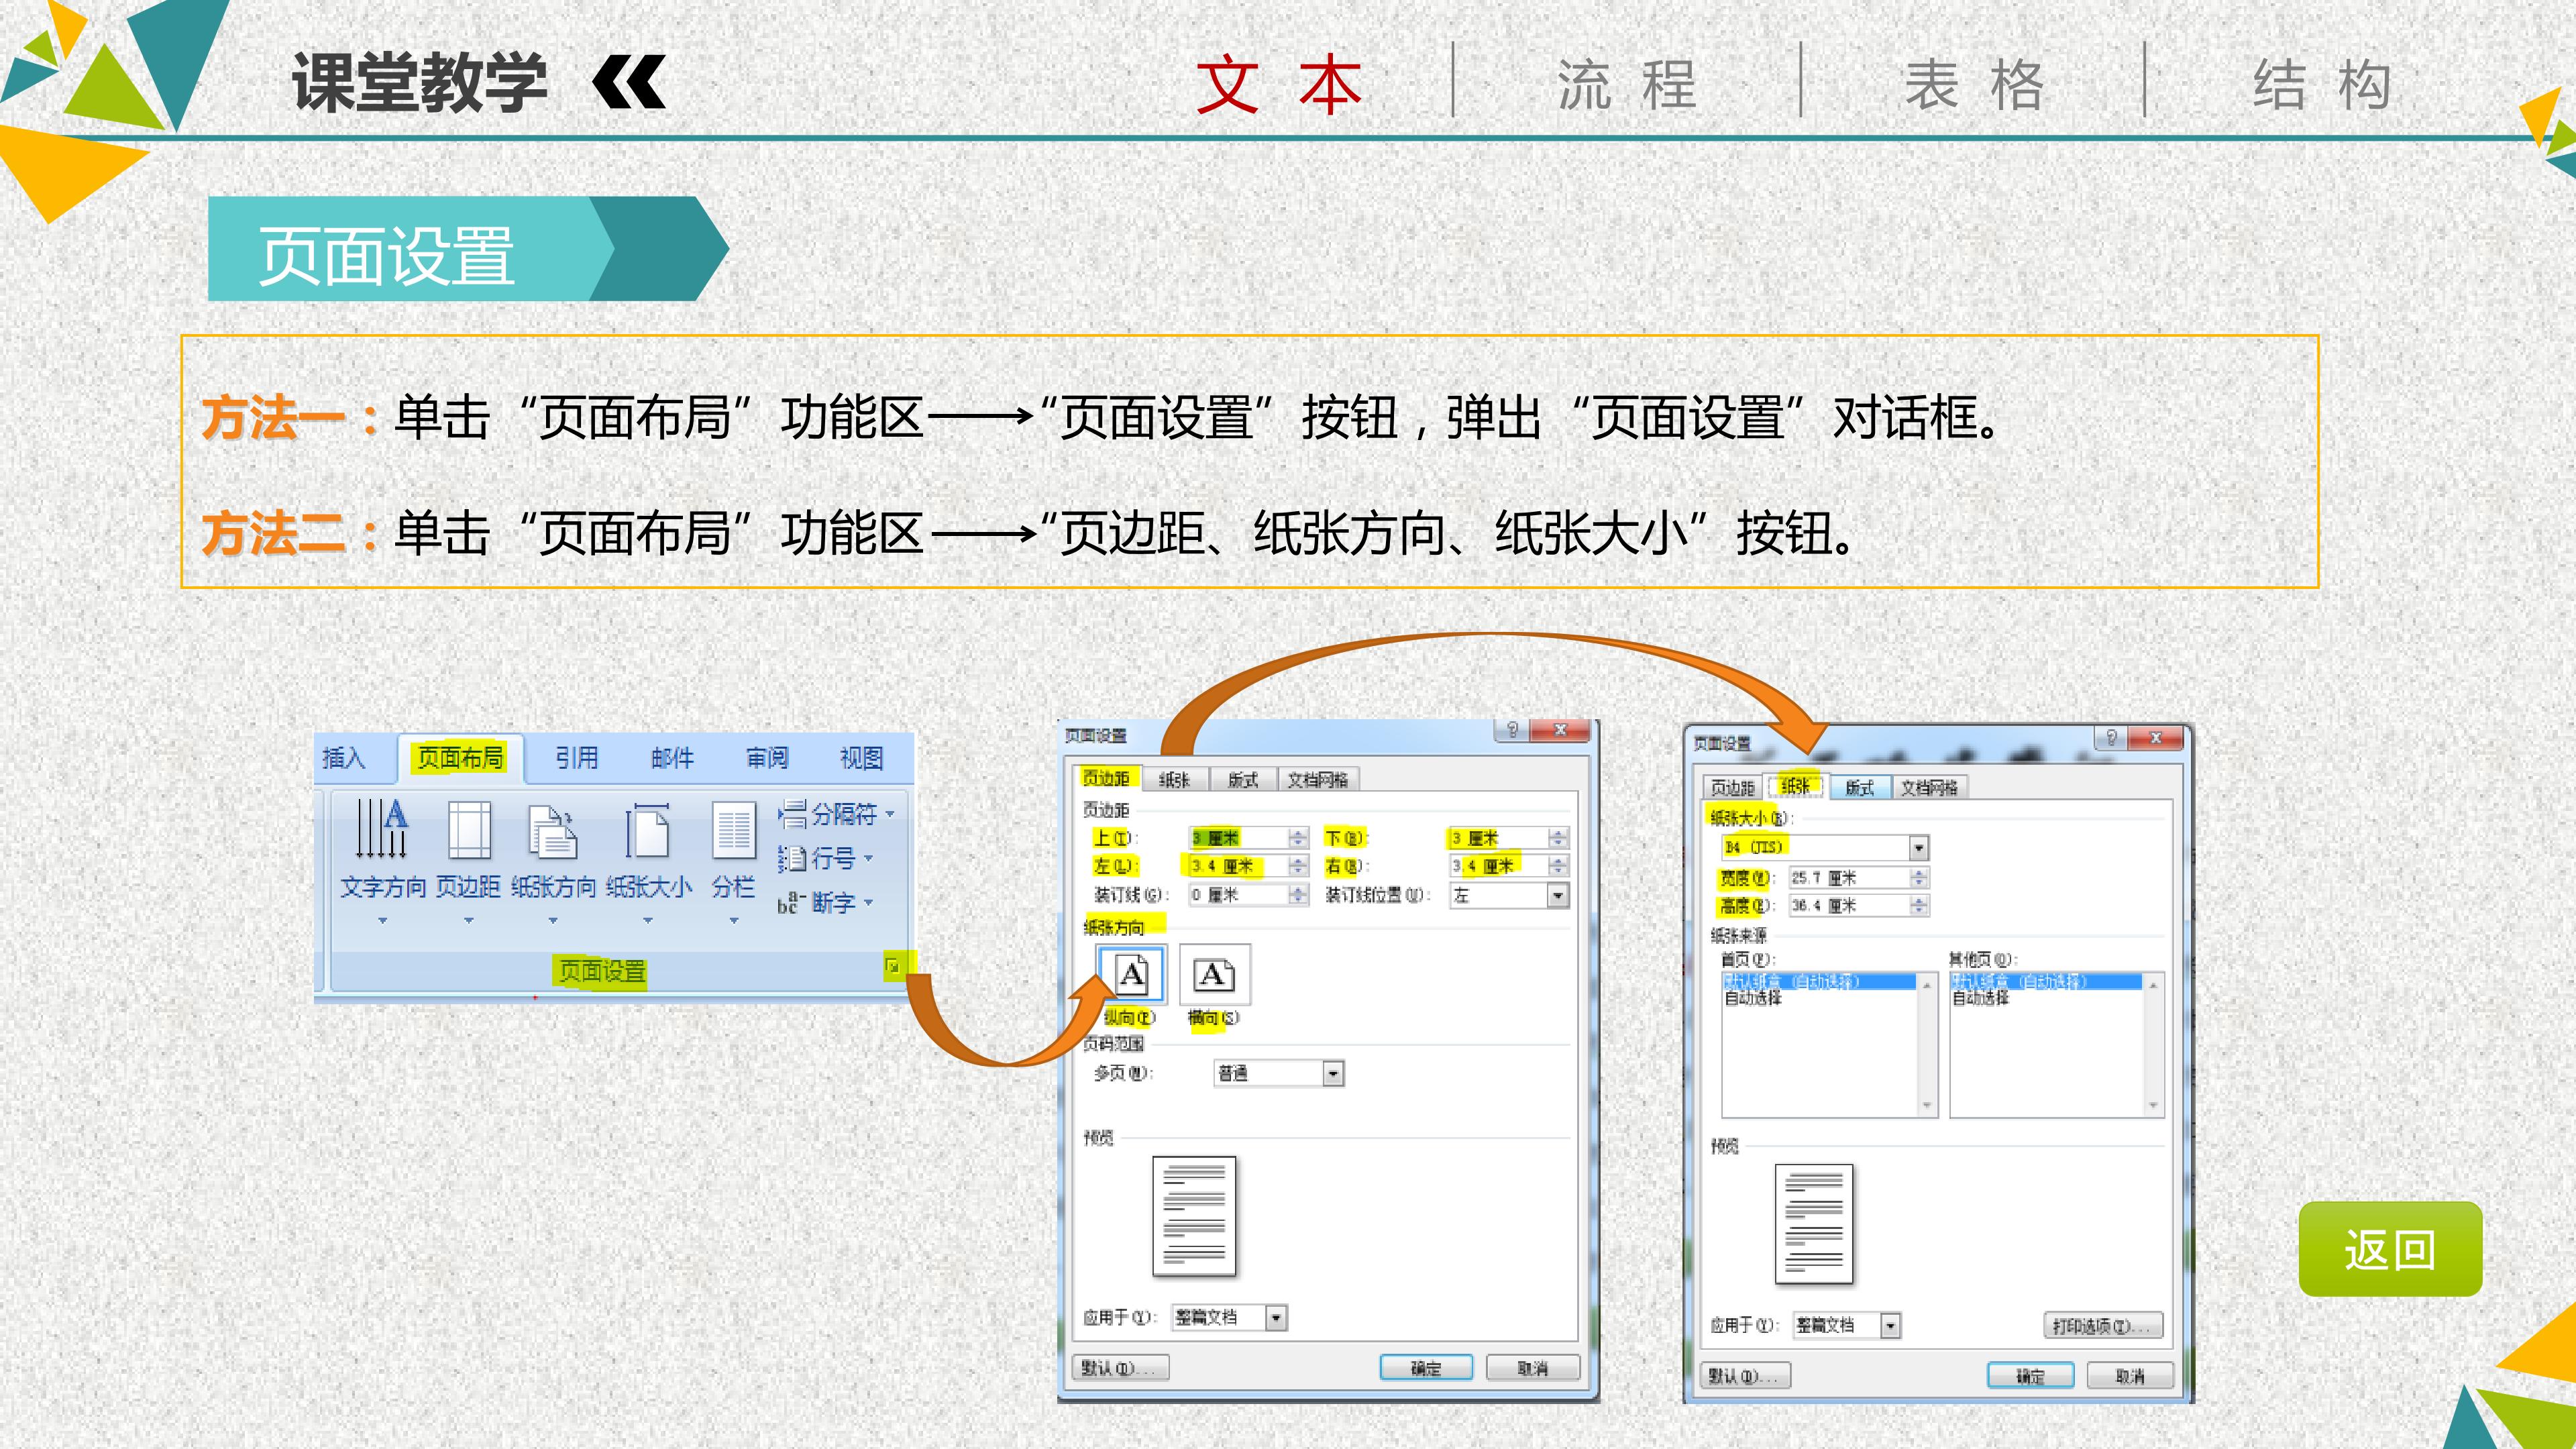
Task: Click 默认 button in the margins dialog
Action: point(1120,1368)
